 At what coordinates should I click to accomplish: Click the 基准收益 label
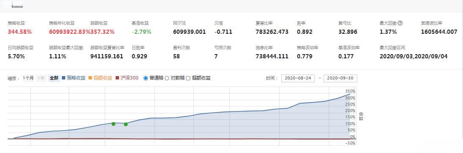coord(140,23)
